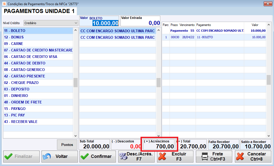This screenshot has width=274, height=166.
Task: Click the Falta Receber 20.700,00 field
Action: tap(224, 144)
